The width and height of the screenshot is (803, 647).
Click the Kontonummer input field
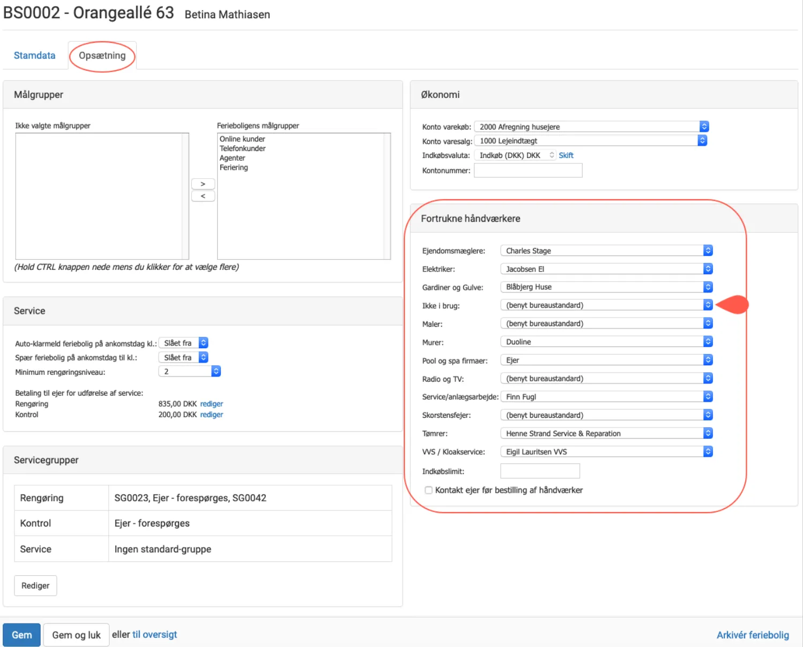(527, 171)
